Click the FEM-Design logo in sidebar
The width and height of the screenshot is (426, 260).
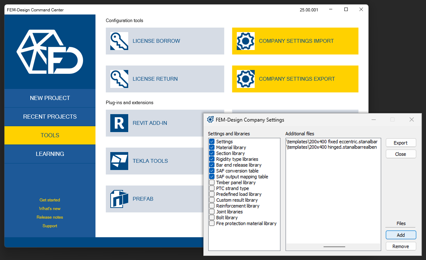click(x=50, y=52)
